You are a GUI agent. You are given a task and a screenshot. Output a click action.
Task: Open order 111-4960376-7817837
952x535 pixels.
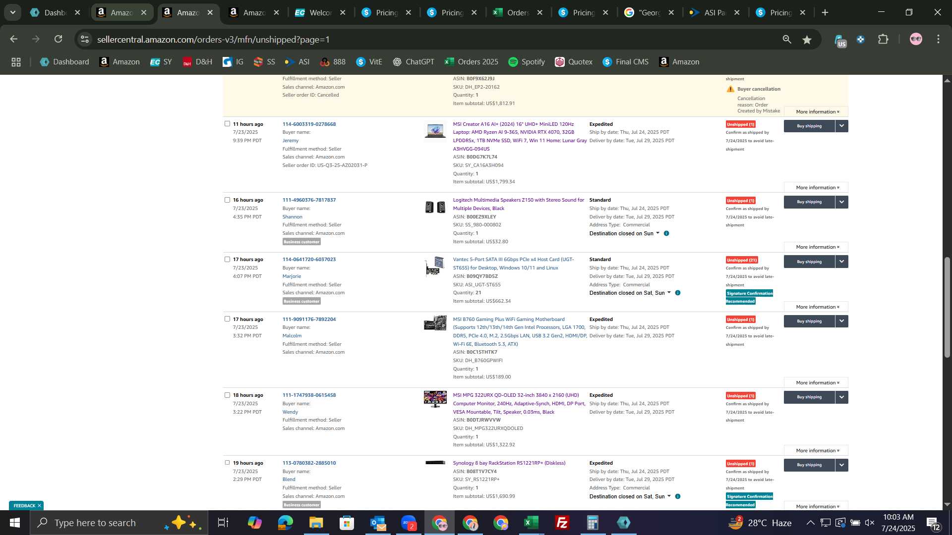tap(309, 200)
